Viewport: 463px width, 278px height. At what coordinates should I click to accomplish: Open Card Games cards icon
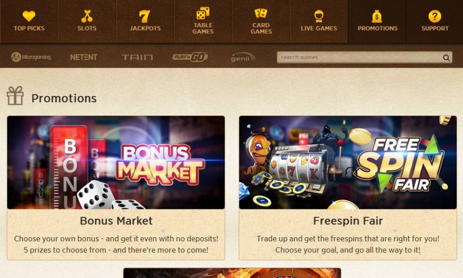click(261, 13)
